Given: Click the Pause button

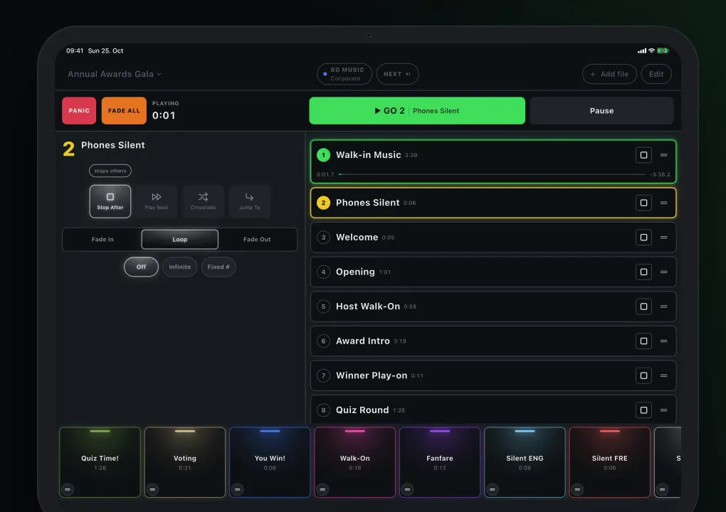Looking at the screenshot, I should [601, 110].
